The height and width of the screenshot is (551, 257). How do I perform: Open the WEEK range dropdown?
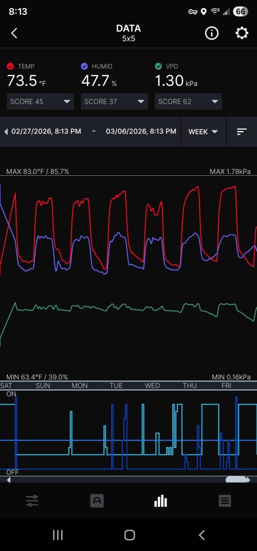click(x=203, y=132)
